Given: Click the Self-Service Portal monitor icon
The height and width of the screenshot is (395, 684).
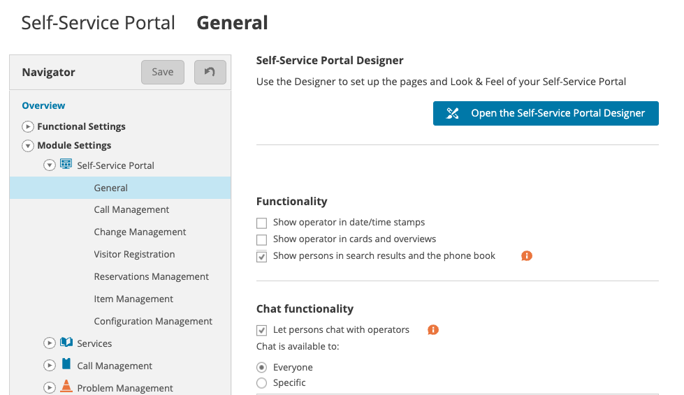Looking at the screenshot, I should coord(66,165).
